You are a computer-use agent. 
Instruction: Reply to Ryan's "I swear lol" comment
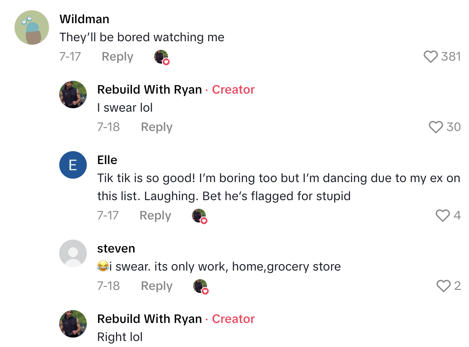point(156,127)
